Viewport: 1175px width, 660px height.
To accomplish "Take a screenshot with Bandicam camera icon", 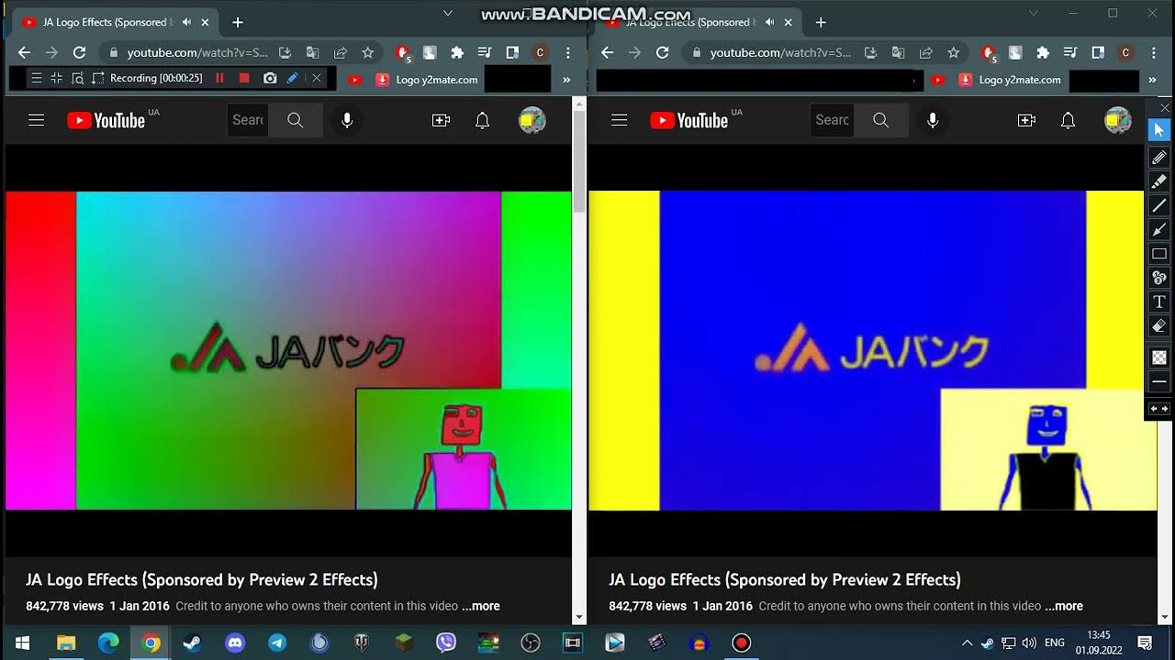I will [270, 78].
